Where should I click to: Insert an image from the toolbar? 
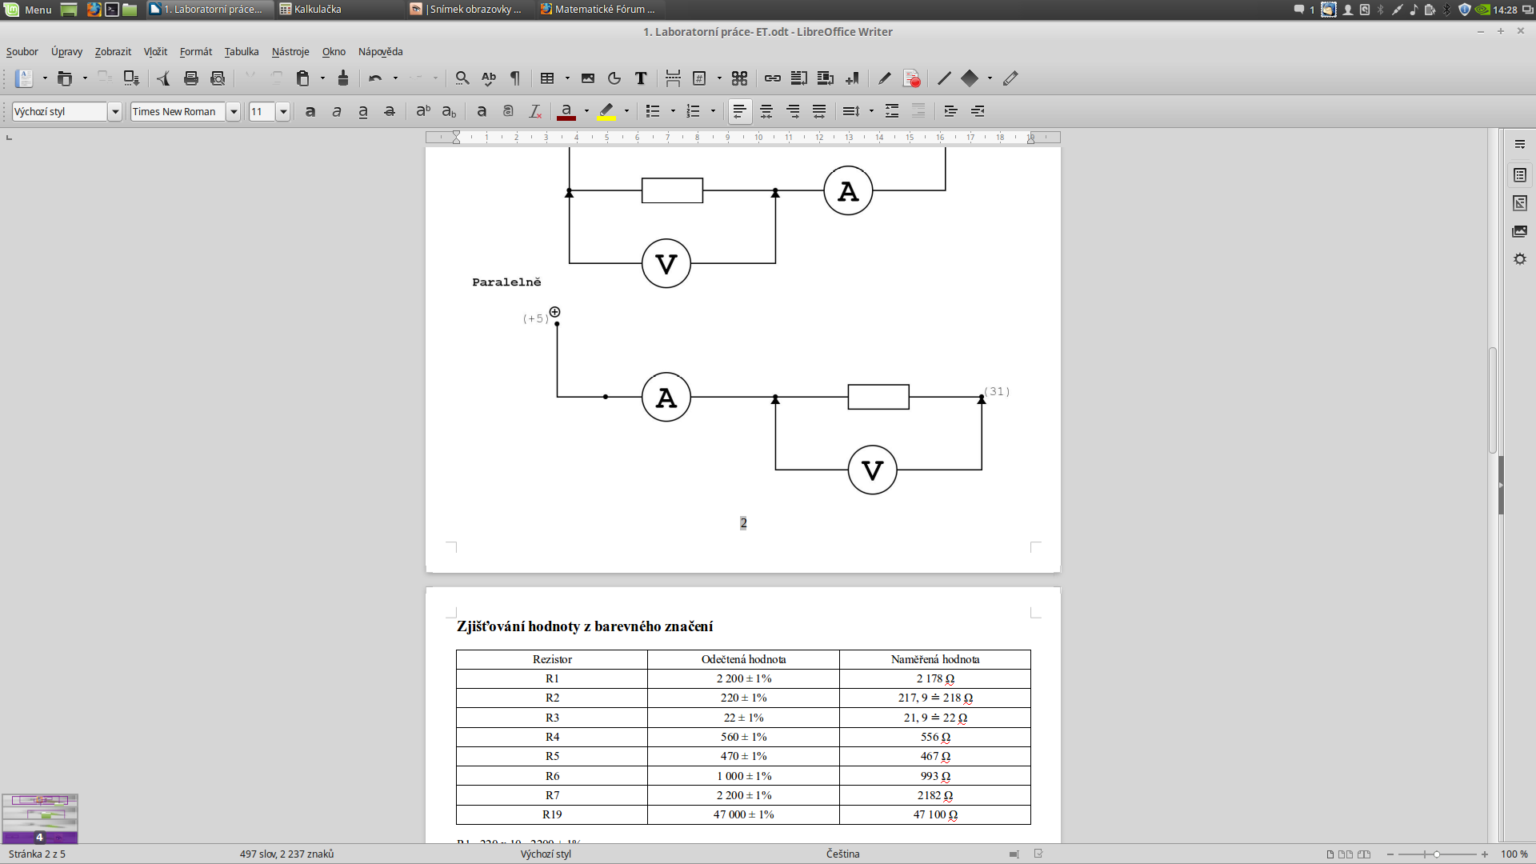click(x=588, y=78)
